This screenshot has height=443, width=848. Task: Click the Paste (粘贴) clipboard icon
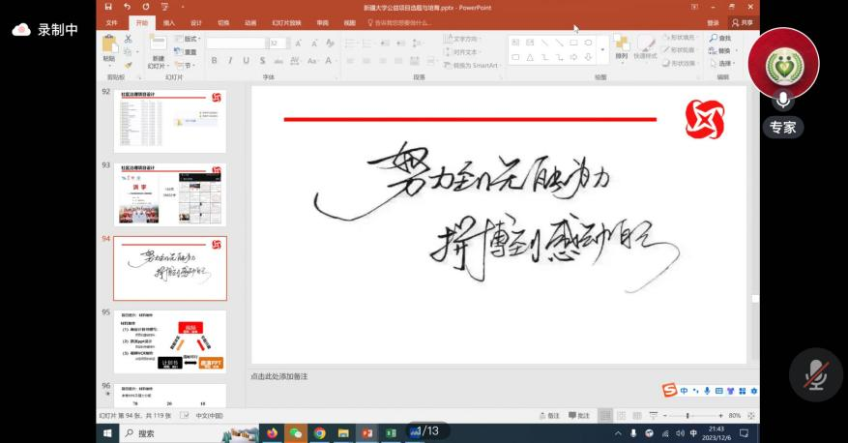pyautogui.click(x=109, y=44)
